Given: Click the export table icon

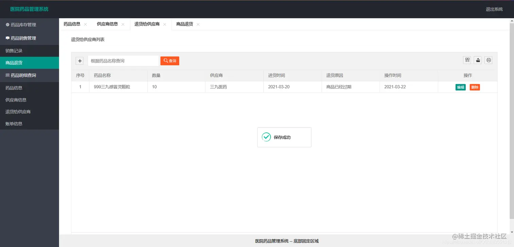Looking at the screenshot, I should pyautogui.click(x=478, y=60).
